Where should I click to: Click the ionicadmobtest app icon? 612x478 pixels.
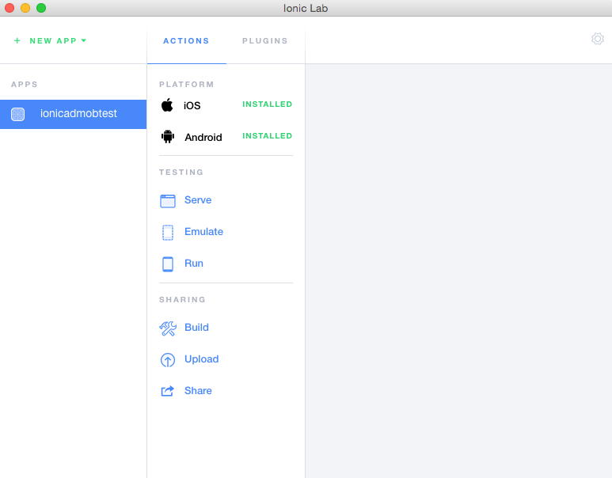[x=18, y=114]
